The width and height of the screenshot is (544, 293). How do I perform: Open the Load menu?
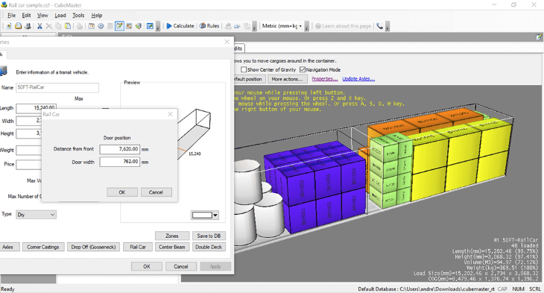60,15
